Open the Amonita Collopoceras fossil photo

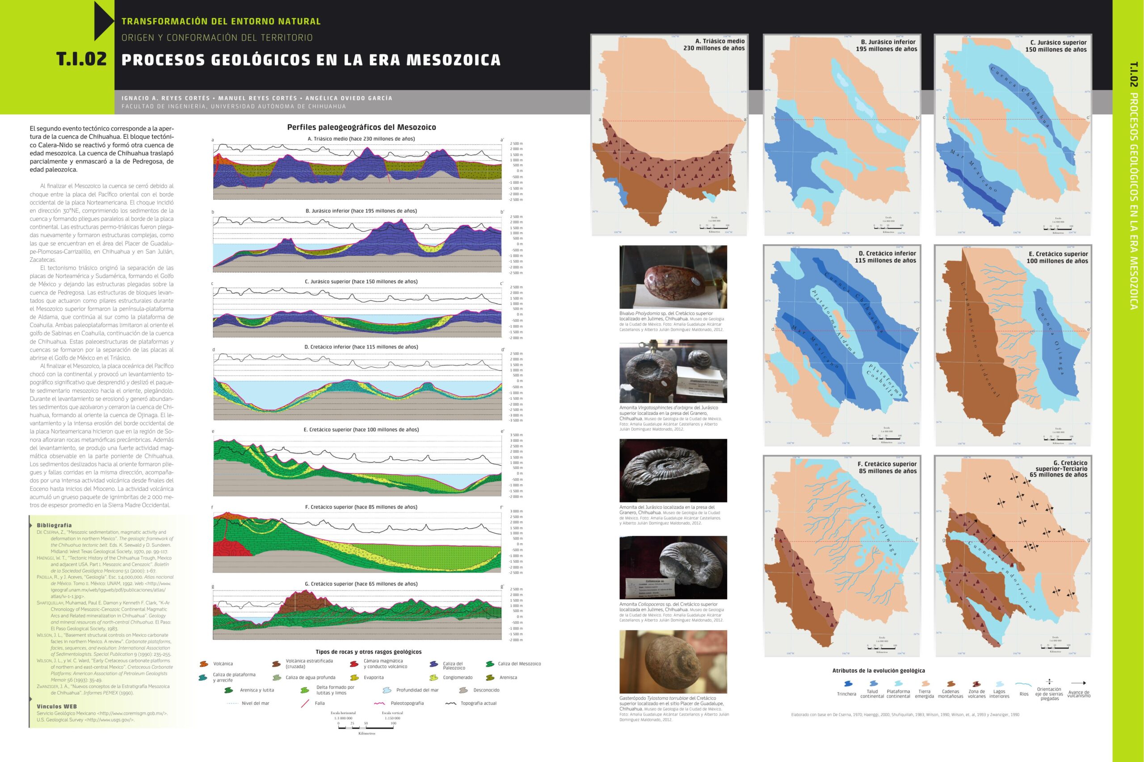673,568
